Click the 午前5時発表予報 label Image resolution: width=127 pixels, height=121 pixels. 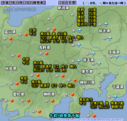64,116
